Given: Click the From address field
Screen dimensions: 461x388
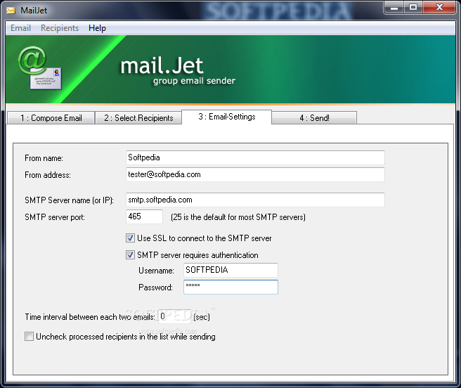Looking at the screenshot, I should (255, 174).
